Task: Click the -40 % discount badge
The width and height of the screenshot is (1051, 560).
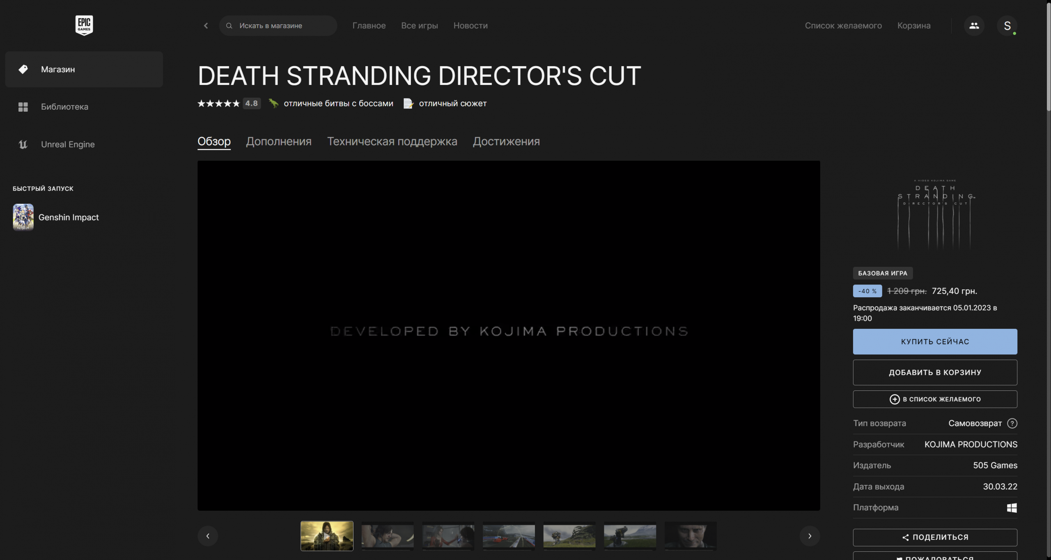Action: pyautogui.click(x=867, y=291)
